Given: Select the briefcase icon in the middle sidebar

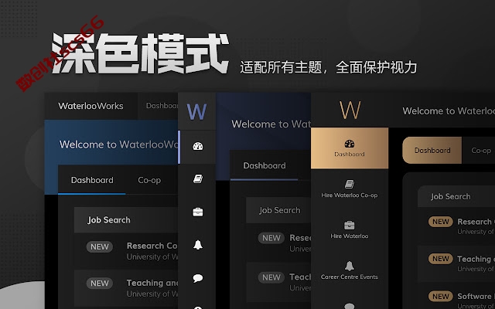Looking at the screenshot, I should click(198, 212).
